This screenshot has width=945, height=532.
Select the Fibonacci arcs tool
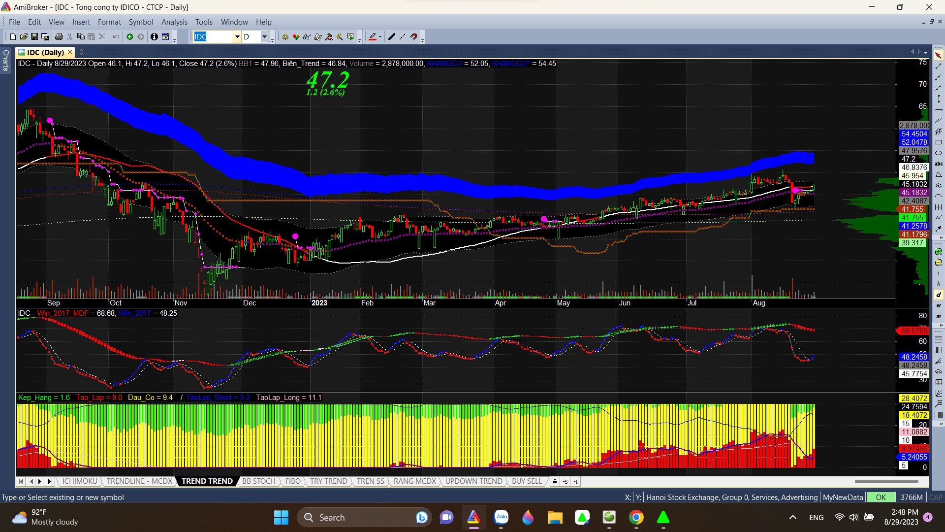pos(938,372)
